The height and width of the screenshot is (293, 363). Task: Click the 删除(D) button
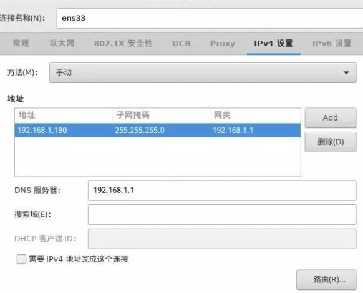[331, 142]
